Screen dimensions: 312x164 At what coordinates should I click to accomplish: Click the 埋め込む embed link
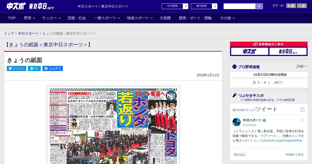240,155
